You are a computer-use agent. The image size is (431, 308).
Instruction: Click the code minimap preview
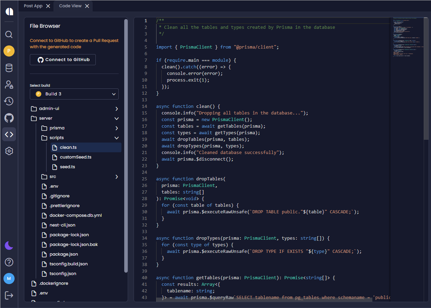pos(406,38)
